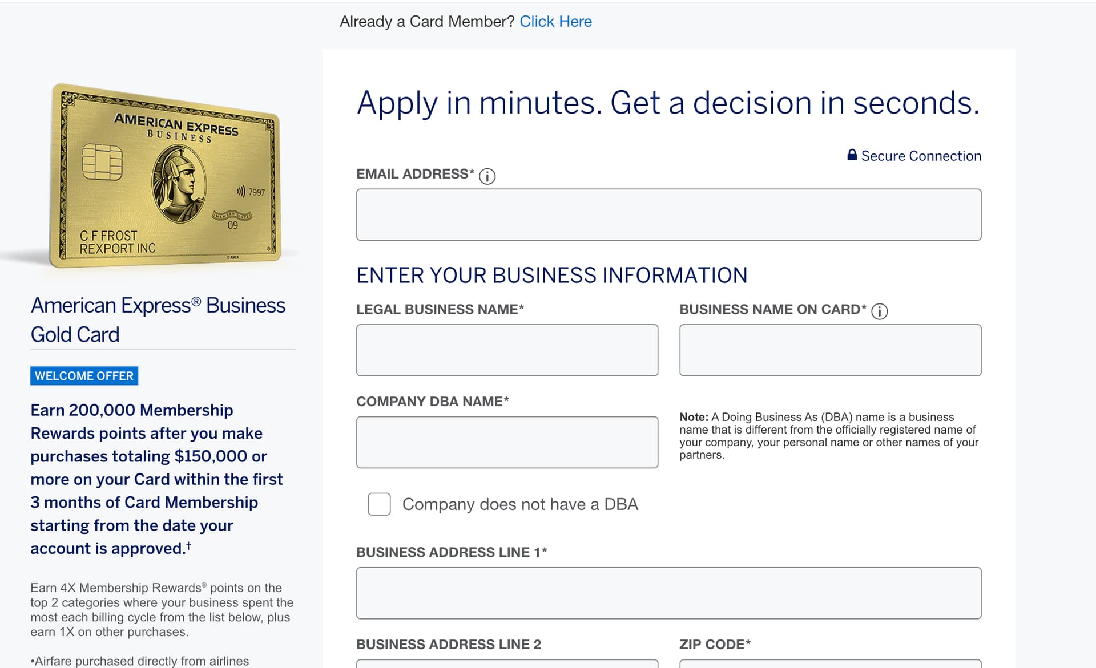Click the Business Address Line 2 label
Image resolution: width=1096 pixels, height=668 pixels.
click(449, 645)
